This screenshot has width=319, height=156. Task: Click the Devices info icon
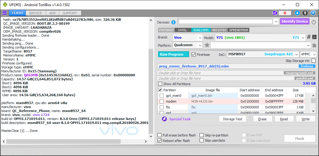tap(173, 22)
